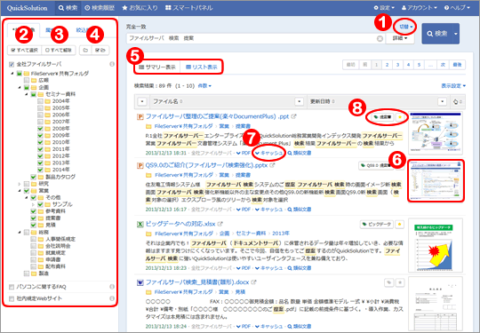The height and width of the screenshot is (333, 480).
Task: Open the 詳細 dropdown beside the search box
Action: (400, 38)
